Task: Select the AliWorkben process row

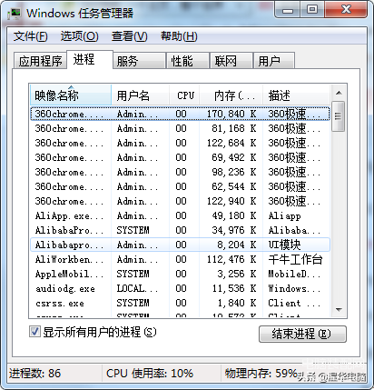Action: coord(180,259)
